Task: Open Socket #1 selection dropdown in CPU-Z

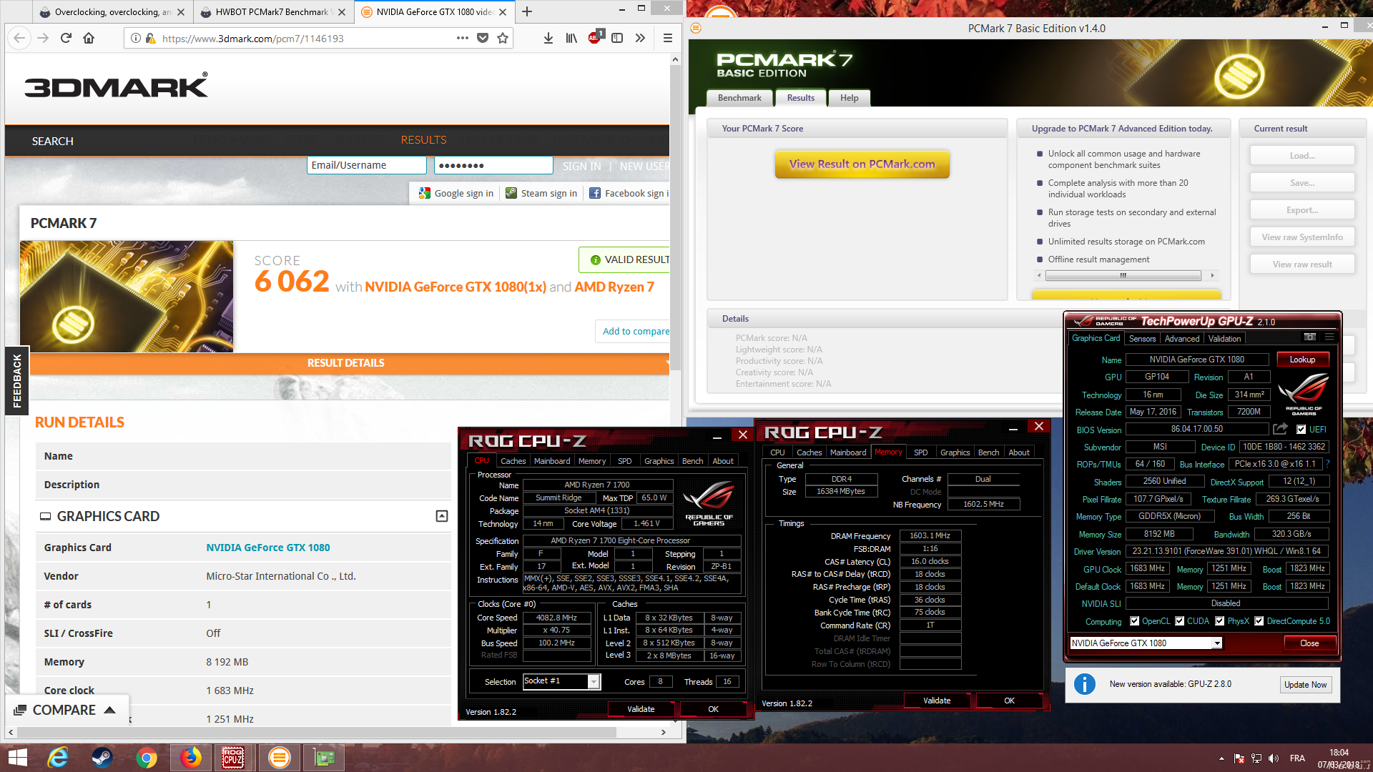Action: coord(593,682)
